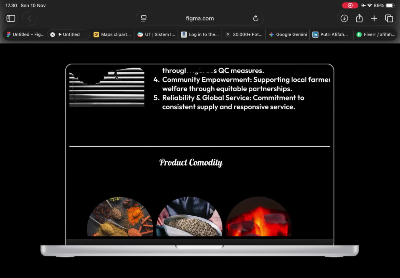The image size is (400, 278).
Task: Tap the Wi-Fi status icon
Action: [369, 5]
